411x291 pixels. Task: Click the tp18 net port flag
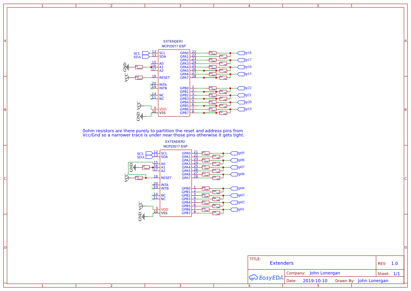coord(241,53)
